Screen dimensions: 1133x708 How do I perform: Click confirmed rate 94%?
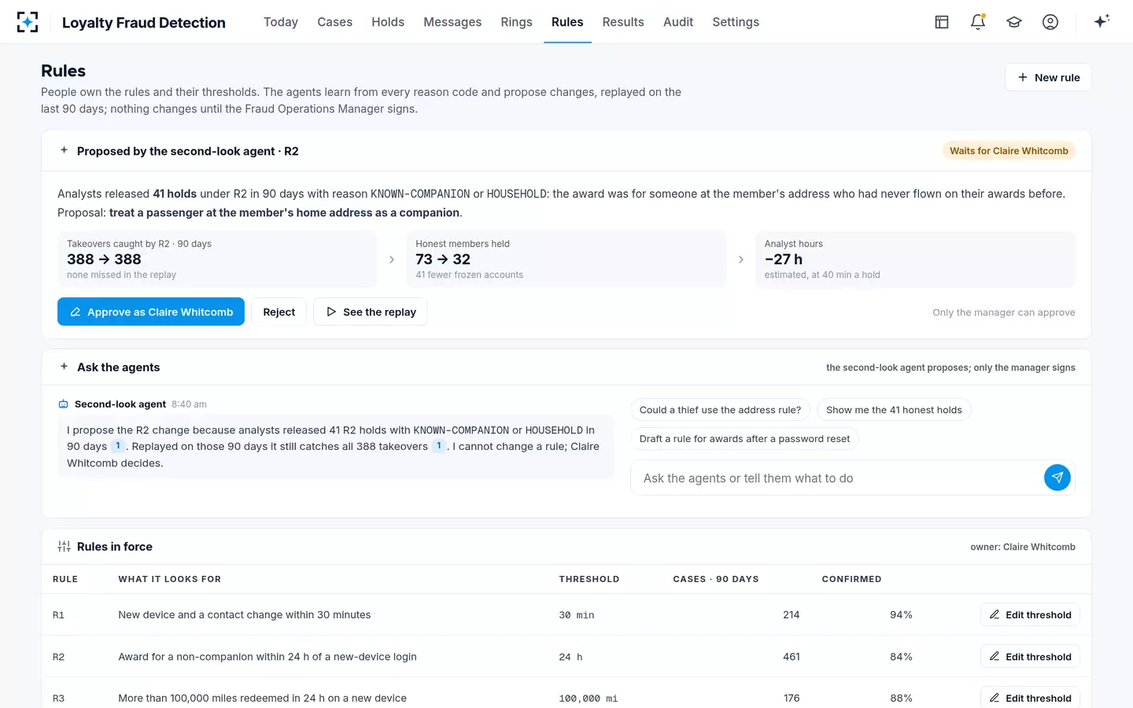pos(901,614)
